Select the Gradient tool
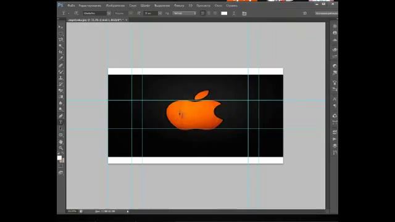The width and height of the screenshot is (395, 222). pos(60,97)
